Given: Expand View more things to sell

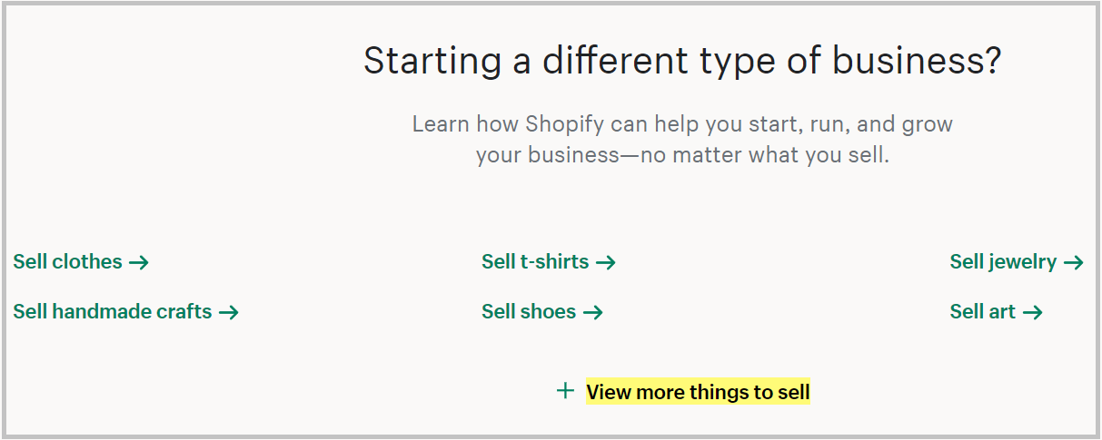Looking at the screenshot, I should [697, 392].
